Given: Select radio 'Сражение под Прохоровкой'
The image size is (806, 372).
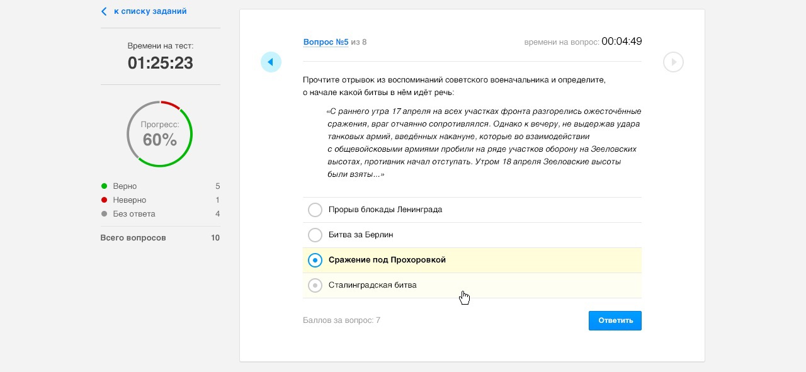Looking at the screenshot, I should pyautogui.click(x=315, y=260).
